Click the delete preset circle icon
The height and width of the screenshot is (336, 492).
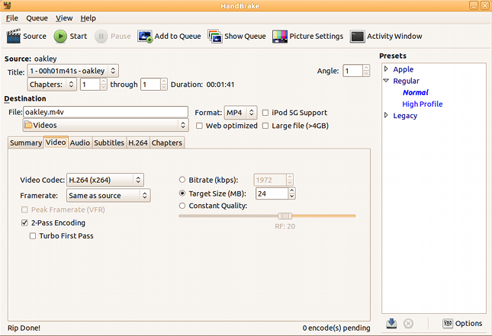click(408, 323)
